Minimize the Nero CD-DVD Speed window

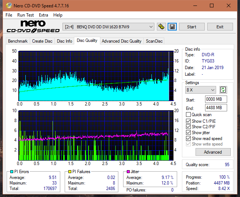pyautogui.click(x=195, y=6)
